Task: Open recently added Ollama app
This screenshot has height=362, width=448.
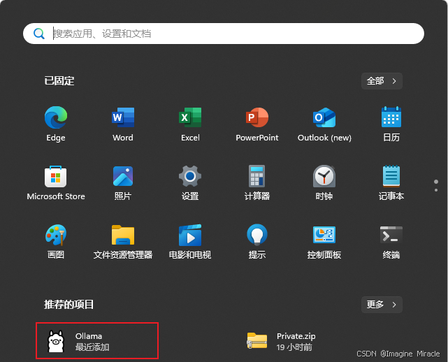Action: (97, 341)
